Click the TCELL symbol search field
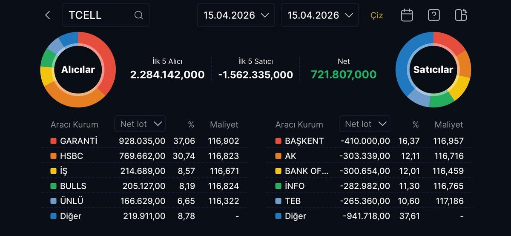 (100, 15)
